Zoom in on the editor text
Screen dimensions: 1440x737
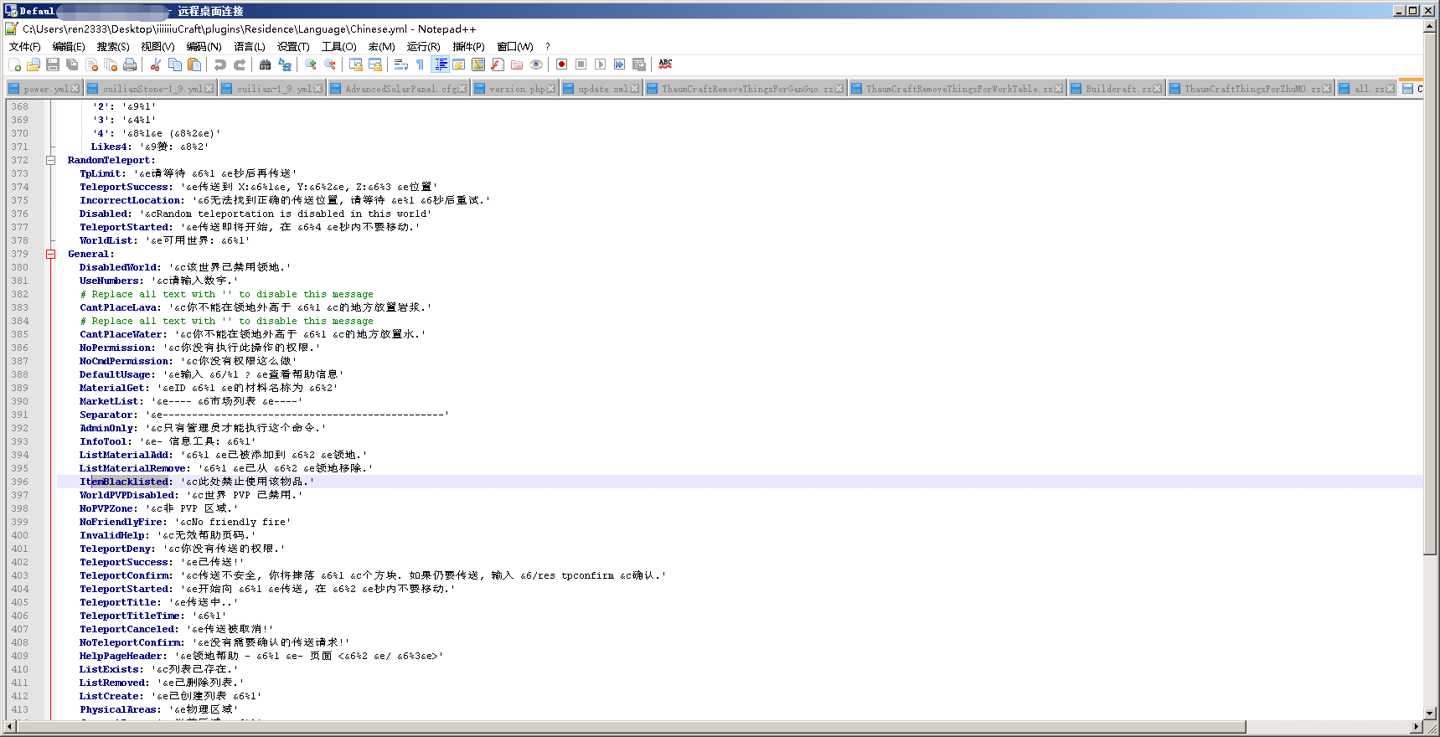(311, 64)
